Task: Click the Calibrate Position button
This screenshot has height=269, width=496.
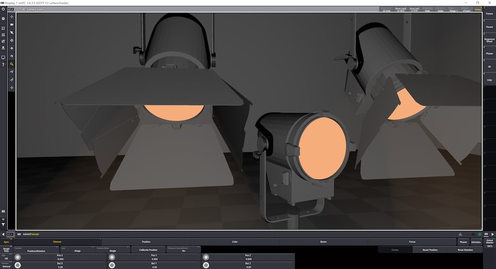Action: pos(148,250)
